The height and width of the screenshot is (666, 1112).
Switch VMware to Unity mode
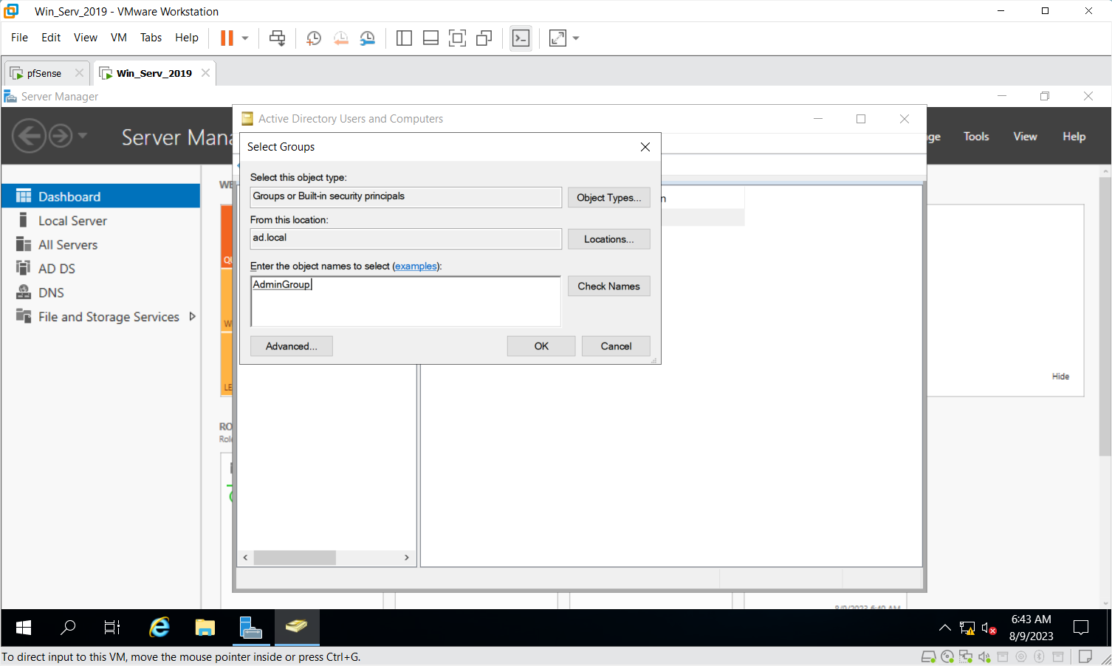(x=484, y=38)
